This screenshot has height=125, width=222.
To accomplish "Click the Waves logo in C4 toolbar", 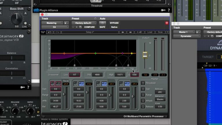I will point(43,32).
